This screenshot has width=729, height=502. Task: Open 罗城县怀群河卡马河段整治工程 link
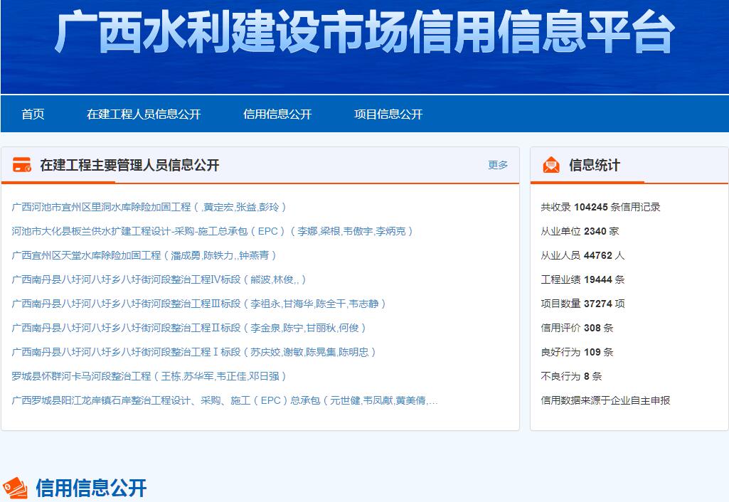[149, 376]
